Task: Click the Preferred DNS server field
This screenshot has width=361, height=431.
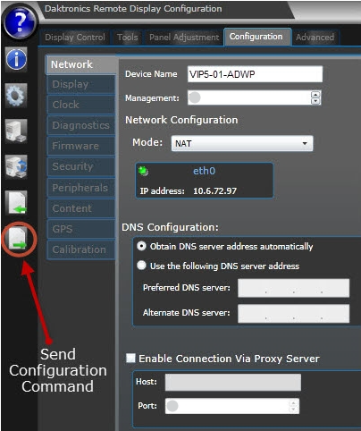Action: coord(293,288)
